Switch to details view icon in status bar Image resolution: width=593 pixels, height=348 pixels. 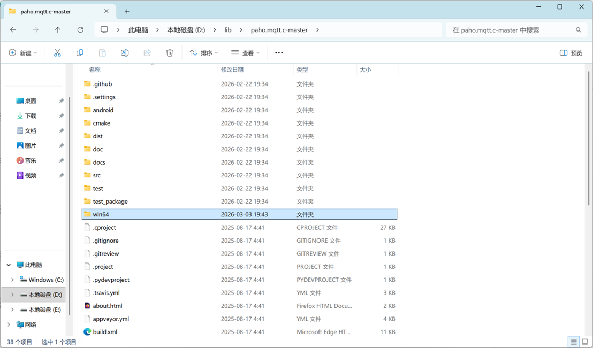(574, 342)
